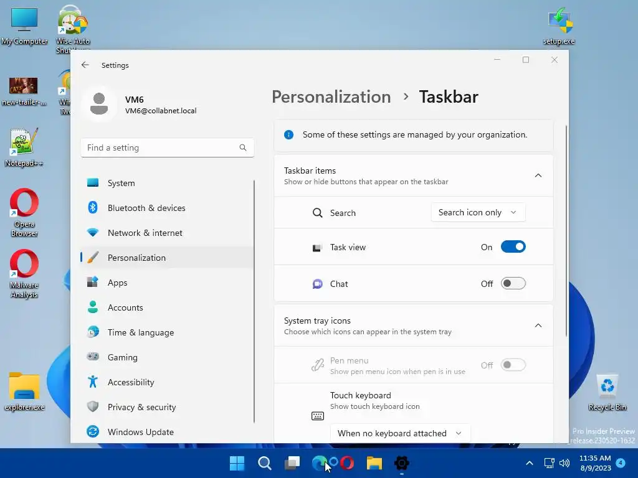Click the network tray icon
Image resolution: width=638 pixels, height=478 pixels.
tap(549, 463)
